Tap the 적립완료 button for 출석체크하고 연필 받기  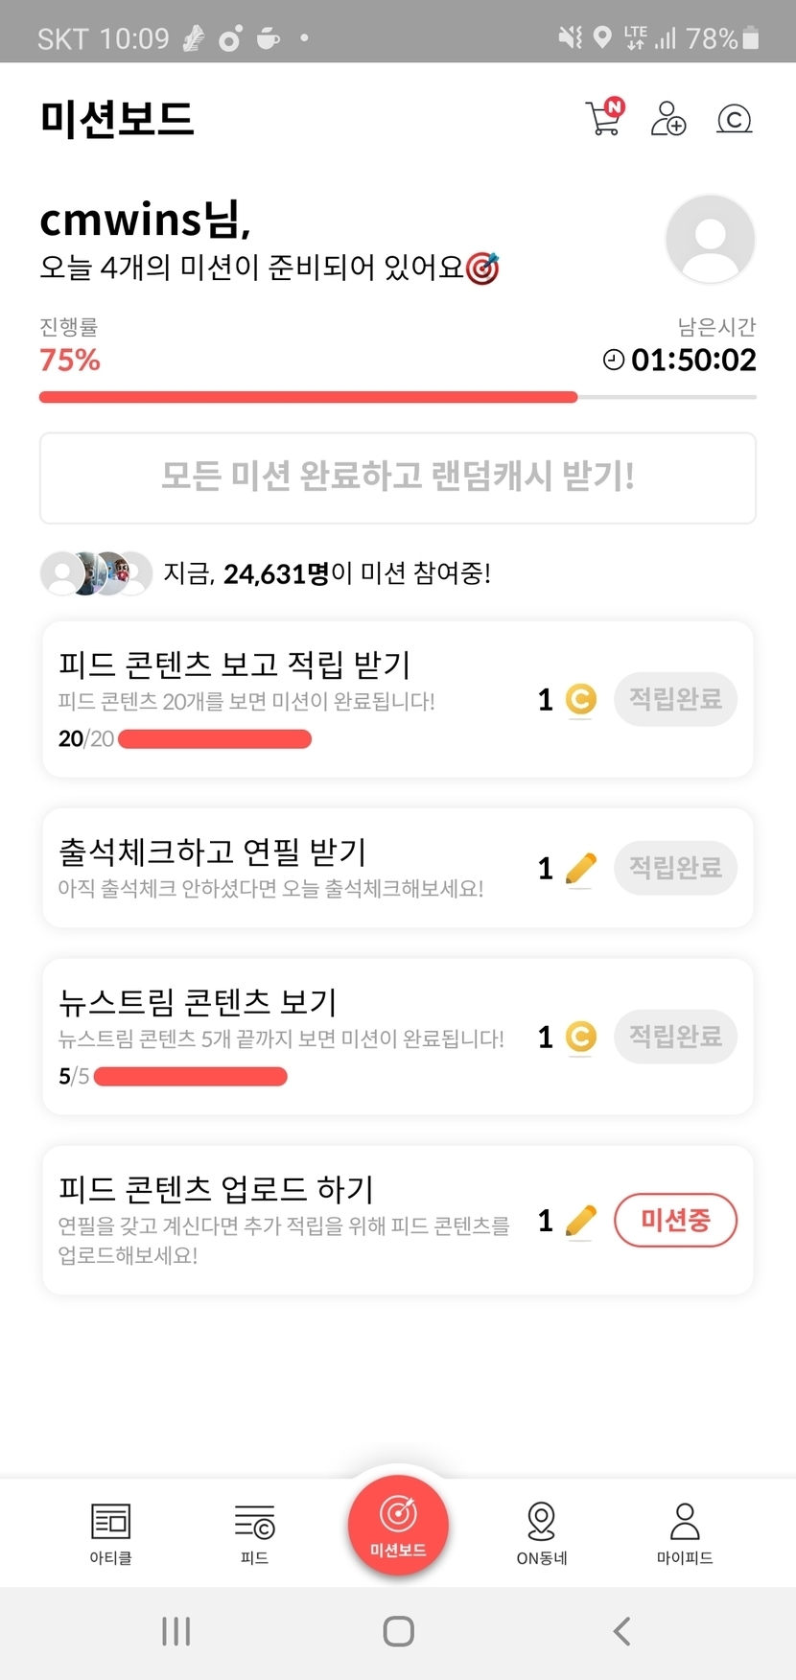(675, 868)
